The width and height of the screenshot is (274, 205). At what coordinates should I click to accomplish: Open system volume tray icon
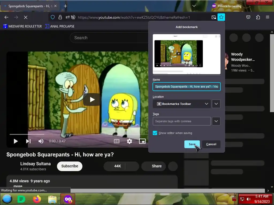tap(248, 199)
